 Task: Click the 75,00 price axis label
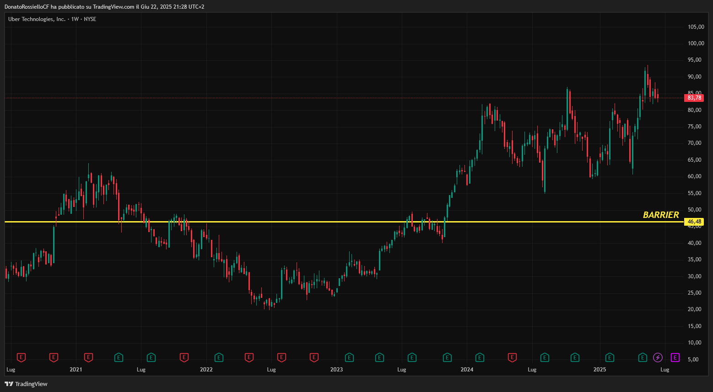point(695,127)
